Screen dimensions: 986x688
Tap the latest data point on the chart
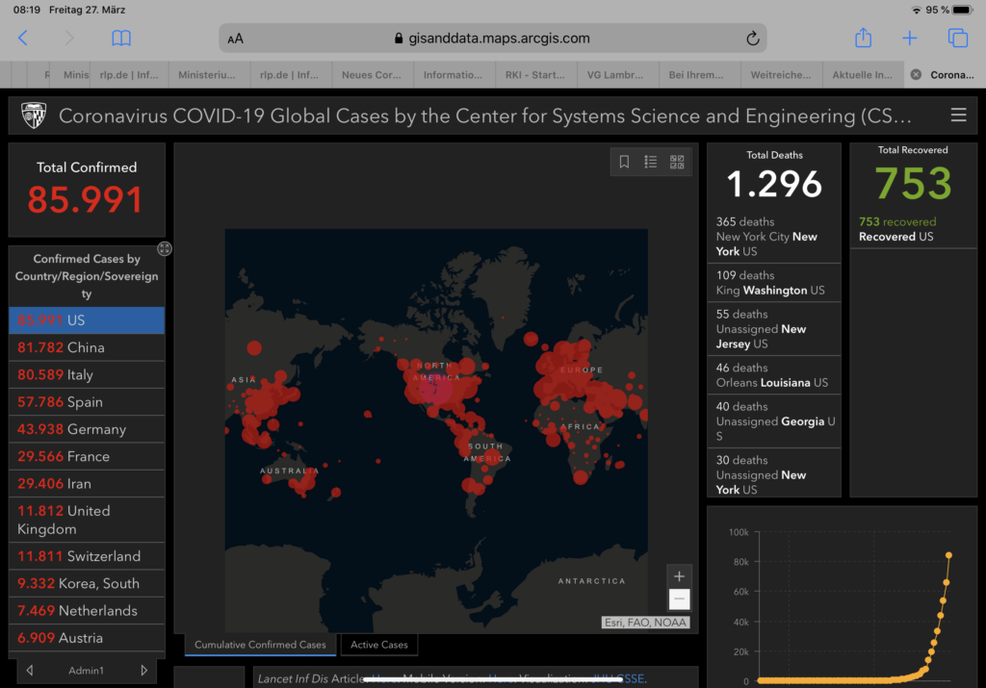[948, 555]
